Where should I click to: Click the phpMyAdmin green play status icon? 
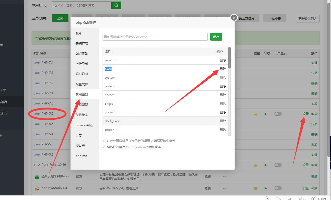(266, 188)
